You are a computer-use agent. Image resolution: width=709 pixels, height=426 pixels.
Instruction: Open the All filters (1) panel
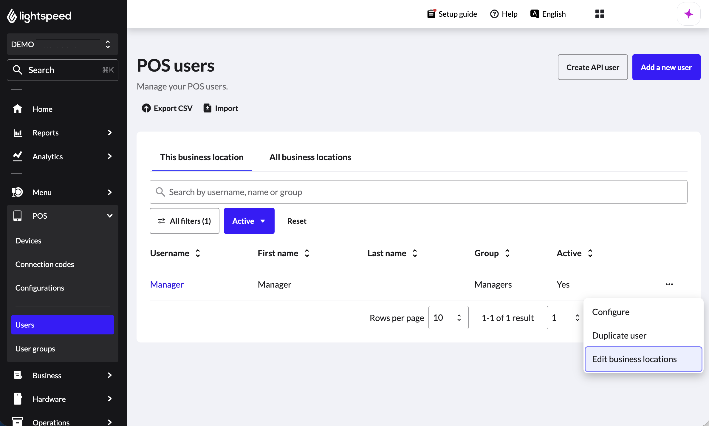185,221
